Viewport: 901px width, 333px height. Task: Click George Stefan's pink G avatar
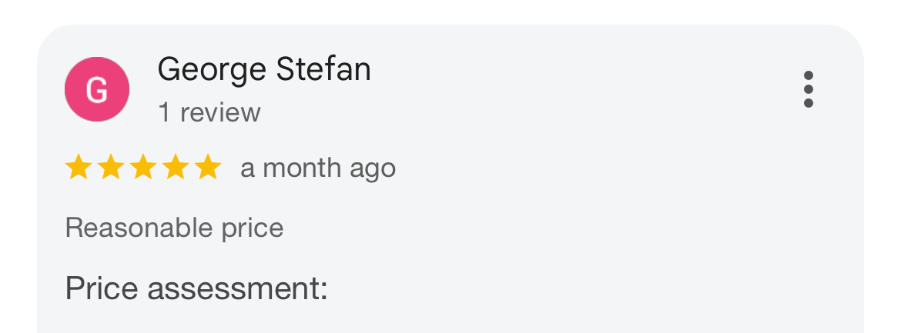[97, 89]
